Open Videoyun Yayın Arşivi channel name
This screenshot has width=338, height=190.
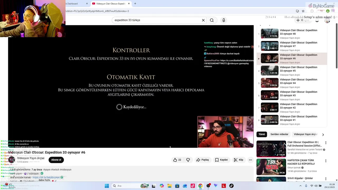click(x=31, y=158)
